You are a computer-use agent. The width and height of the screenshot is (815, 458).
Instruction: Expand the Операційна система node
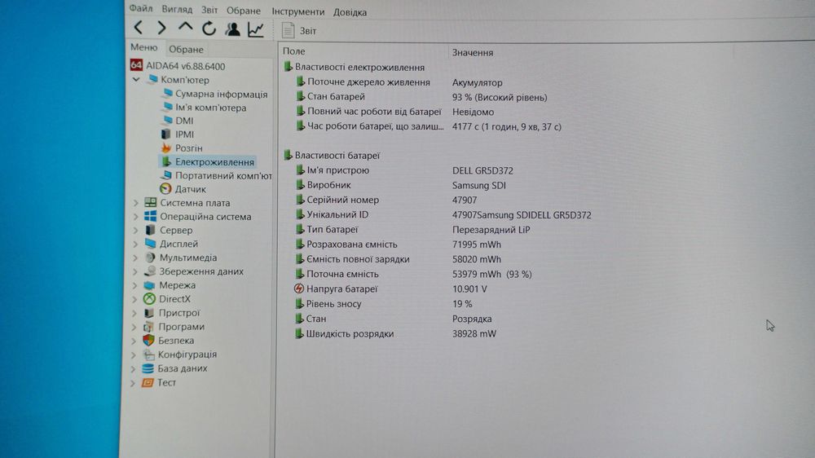click(135, 216)
